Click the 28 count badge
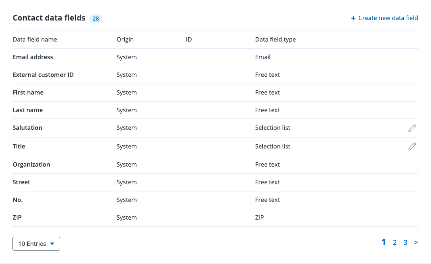Viewport: 431px width, 264px height. [96, 19]
